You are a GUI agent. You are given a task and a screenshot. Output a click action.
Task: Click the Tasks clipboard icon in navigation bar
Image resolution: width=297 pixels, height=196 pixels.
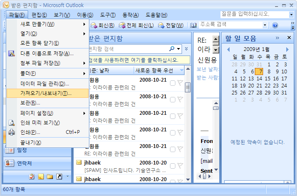tap(32, 177)
